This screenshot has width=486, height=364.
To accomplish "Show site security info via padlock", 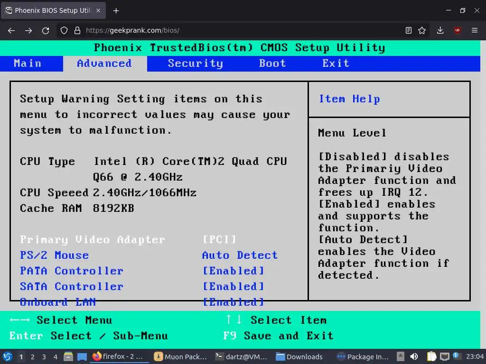I will [77, 30].
